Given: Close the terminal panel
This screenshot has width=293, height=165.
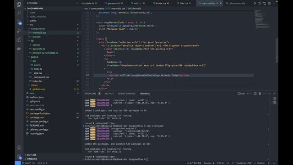Looking at the screenshot, I should [274, 93].
